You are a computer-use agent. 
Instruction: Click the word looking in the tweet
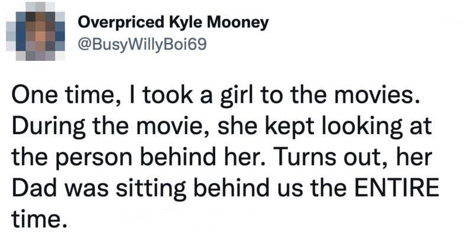pos(345,127)
